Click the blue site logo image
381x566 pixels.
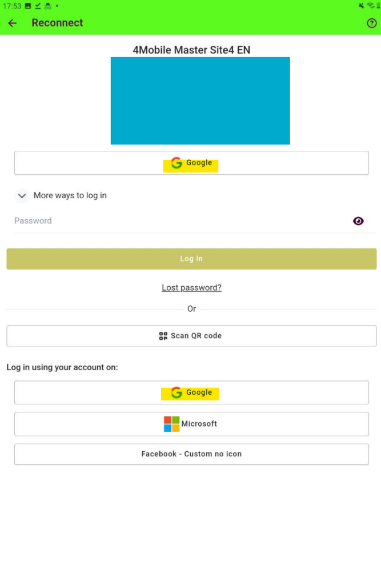[x=200, y=101]
